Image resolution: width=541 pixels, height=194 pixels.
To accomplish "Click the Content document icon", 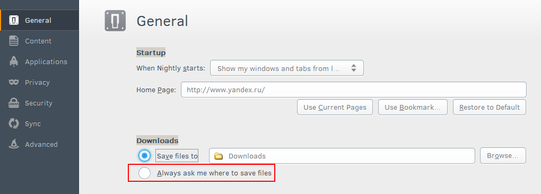I will click(x=14, y=41).
